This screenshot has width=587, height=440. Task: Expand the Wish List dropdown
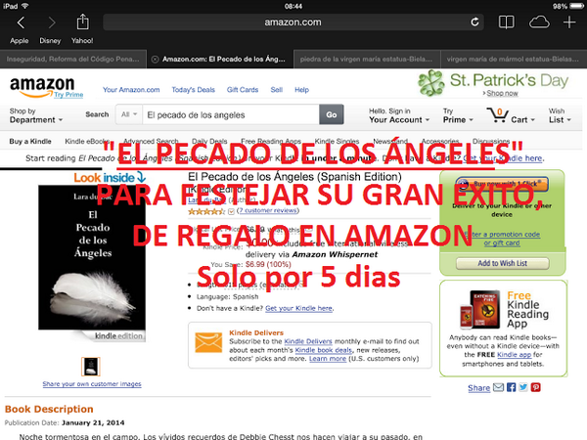(x=560, y=116)
